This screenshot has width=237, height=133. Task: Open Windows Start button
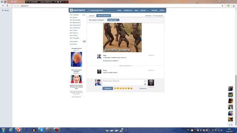[3, 130]
